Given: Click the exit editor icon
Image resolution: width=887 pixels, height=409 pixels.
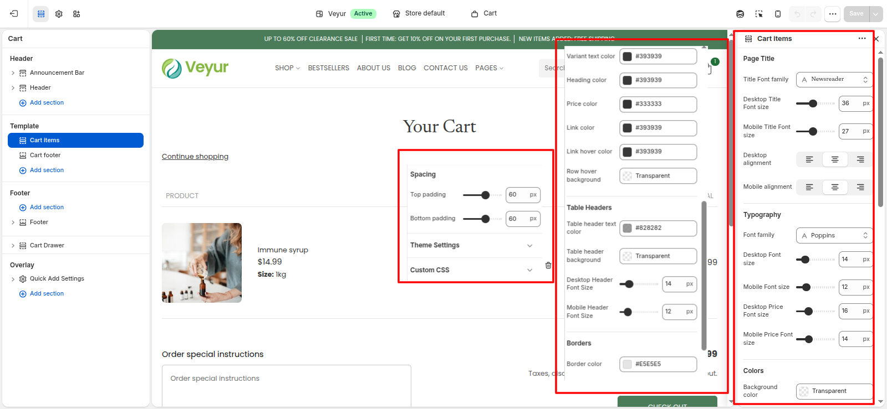Looking at the screenshot, I should (x=14, y=14).
